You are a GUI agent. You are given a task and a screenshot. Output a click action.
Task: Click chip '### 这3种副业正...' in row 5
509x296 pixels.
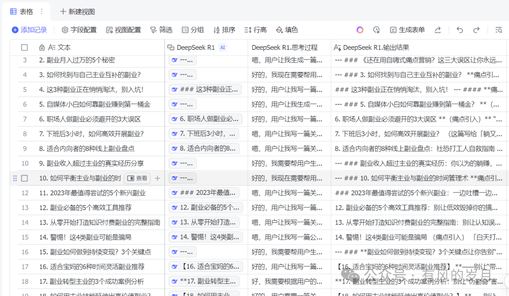pyautogui.click(x=205, y=89)
